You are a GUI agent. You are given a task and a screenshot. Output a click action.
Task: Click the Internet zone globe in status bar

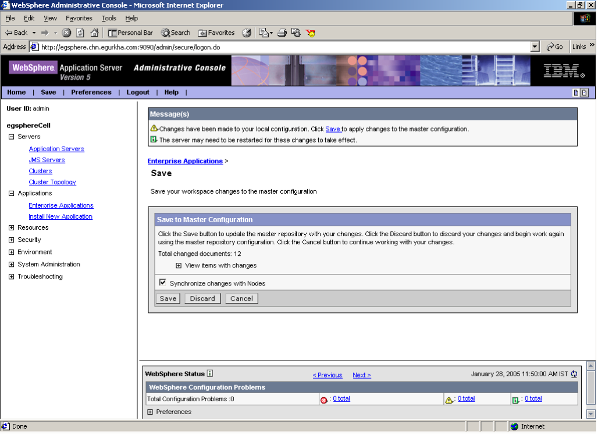[x=514, y=427]
